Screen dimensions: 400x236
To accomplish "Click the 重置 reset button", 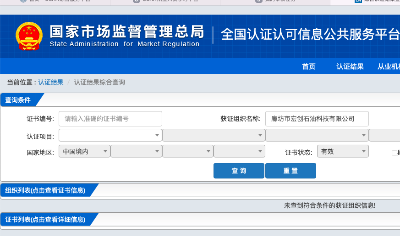I will 290,171.
